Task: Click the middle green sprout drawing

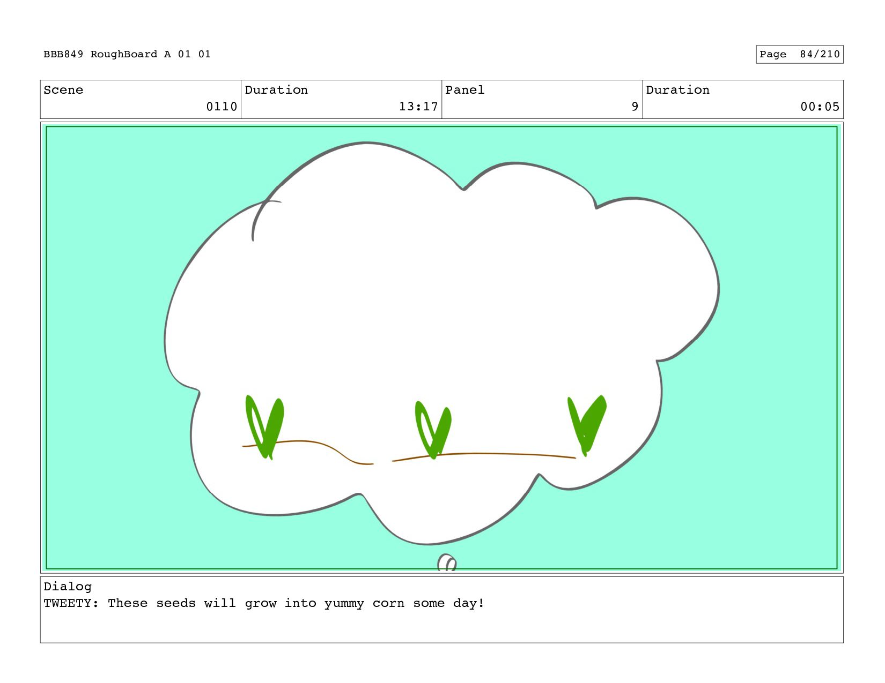Action: [433, 430]
